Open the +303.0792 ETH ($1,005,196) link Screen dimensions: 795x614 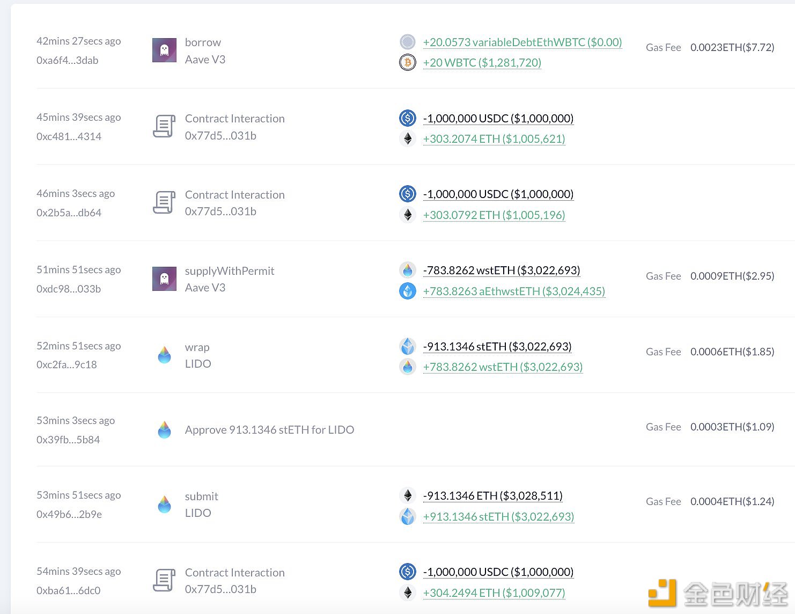[494, 215]
